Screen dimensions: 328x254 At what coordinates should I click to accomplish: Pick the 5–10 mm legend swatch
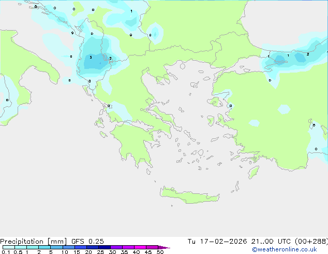[x=56, y=247]
